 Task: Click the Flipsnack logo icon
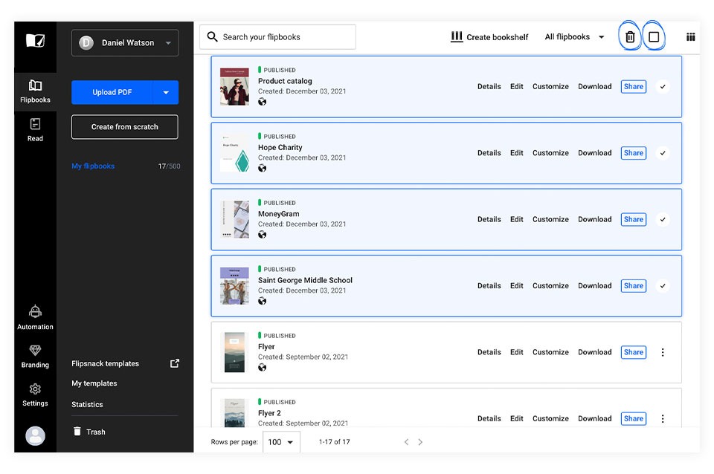pyautogui.click(x=35, y=40)
